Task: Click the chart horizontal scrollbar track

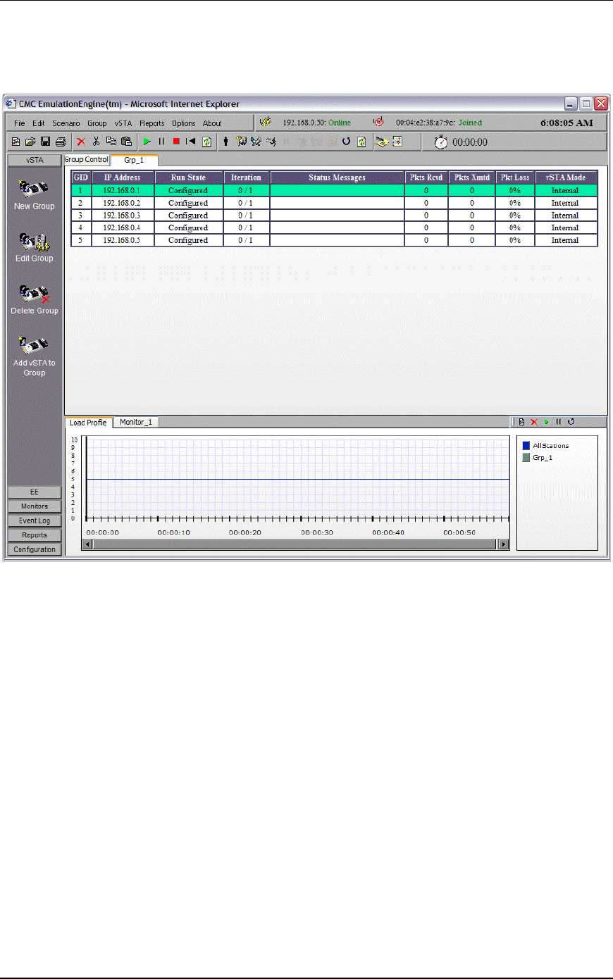Action: [x=295, y=544]
